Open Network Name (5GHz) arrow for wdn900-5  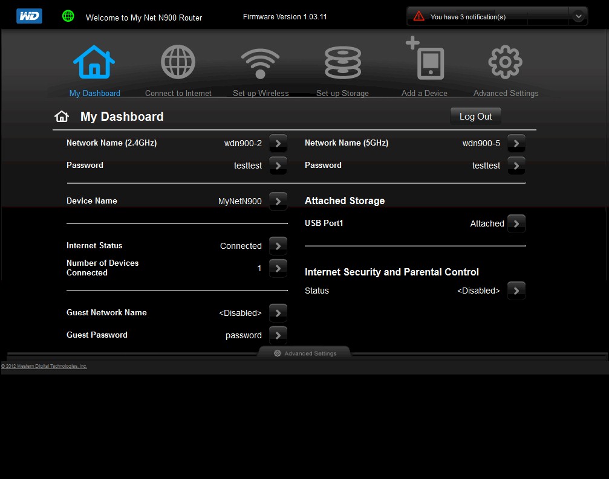click(516, 144)
